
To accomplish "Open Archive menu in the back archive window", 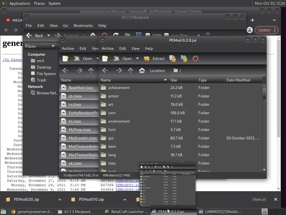I will click(68, 48).
